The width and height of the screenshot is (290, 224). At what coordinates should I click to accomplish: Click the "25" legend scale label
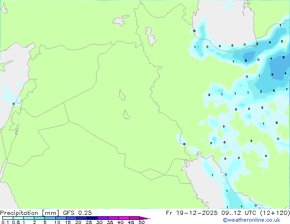tap(89, 222)
